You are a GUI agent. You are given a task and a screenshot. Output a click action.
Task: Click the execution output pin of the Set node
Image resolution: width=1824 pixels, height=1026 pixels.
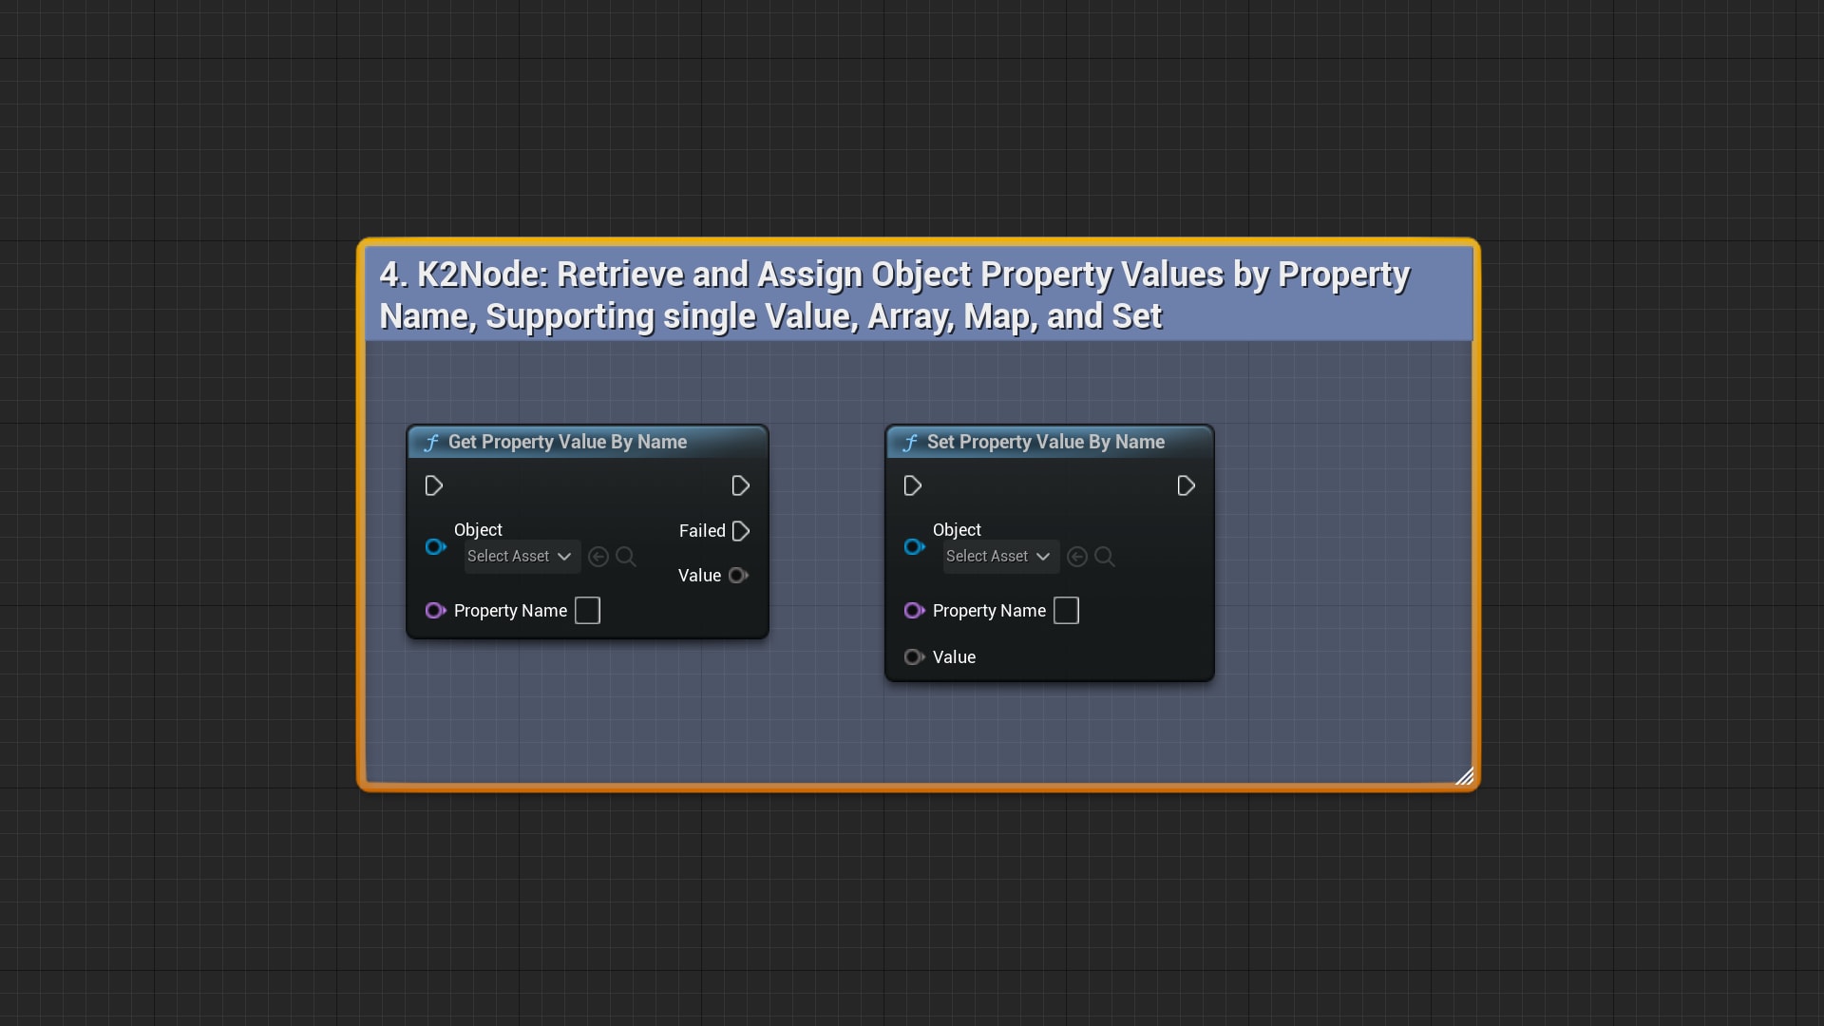(x=1186, y=485)
